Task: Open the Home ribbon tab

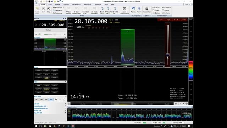Action: 43,5
